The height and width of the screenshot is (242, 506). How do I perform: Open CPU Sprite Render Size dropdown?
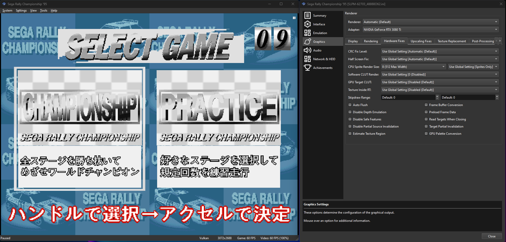pos(414,67)
